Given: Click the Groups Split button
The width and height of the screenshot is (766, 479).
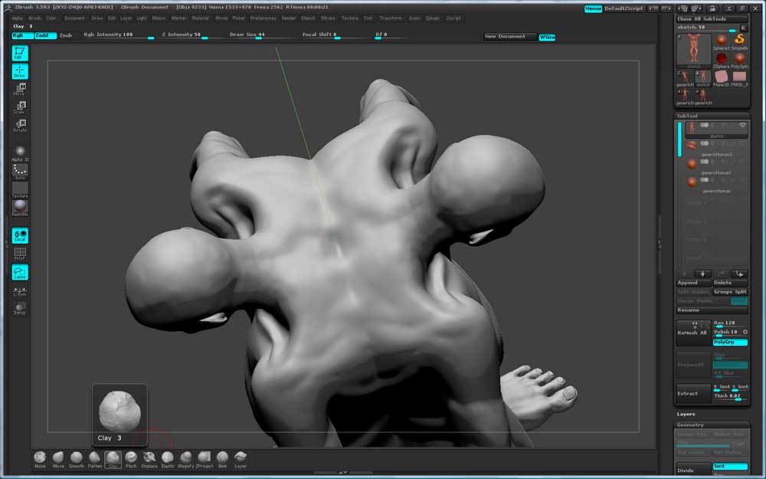Looking at the screenshot, I should click(x=730, y=292).
